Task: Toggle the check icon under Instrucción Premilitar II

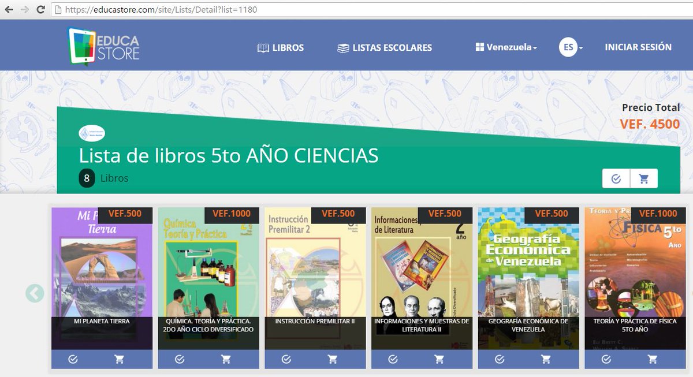Action: click(x=286, y=359)
